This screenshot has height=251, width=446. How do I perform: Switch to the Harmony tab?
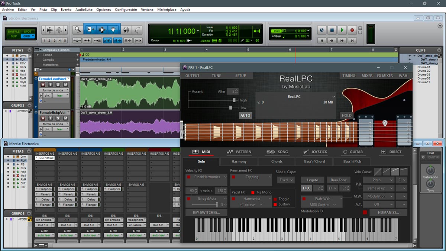(x=239, y=161)
